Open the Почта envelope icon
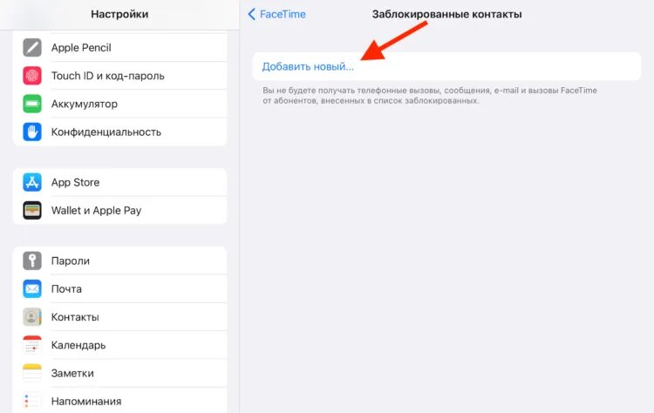This screenshot has width=654, height=413. pyautogui.click(x=32, y=288)
